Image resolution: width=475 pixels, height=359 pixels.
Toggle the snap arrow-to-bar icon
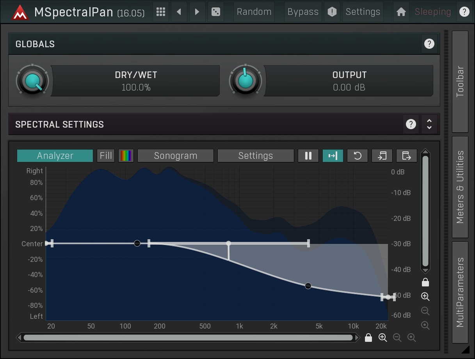point(333,156)
